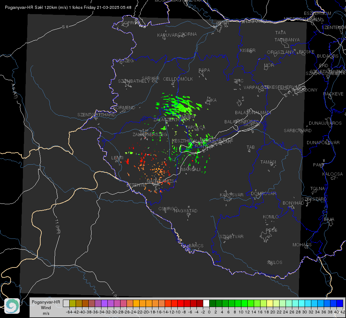Click the BONYHAD city label
346x318 pixels.
point(293,203)
